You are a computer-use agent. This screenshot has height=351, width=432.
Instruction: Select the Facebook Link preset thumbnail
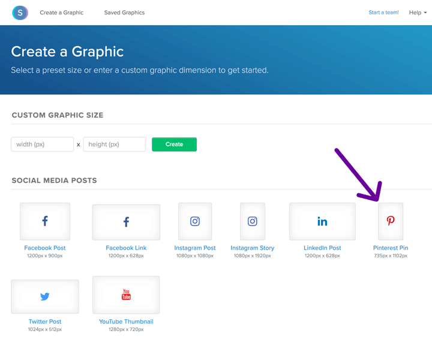(x=126, y=222)
